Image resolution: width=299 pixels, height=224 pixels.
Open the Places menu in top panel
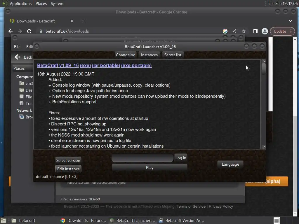coord(41,3)
